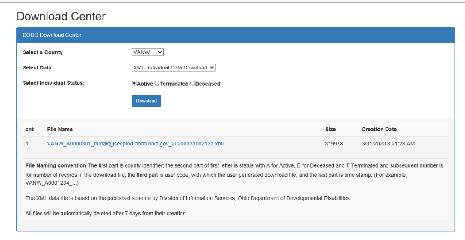Click the row count number 1
The height and width of the screenshot is (240, 465).
[27, 144]
